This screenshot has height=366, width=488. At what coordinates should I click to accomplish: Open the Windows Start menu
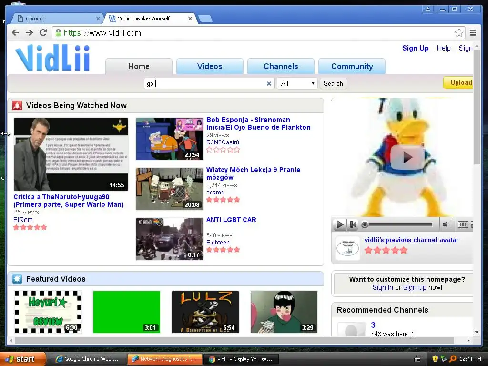click(23, 359)
